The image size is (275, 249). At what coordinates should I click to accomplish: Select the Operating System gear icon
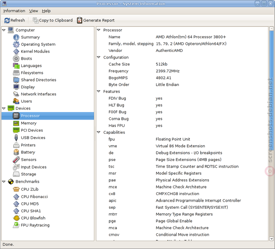16,44
